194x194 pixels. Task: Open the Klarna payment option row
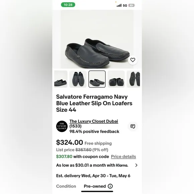[97, 165]
